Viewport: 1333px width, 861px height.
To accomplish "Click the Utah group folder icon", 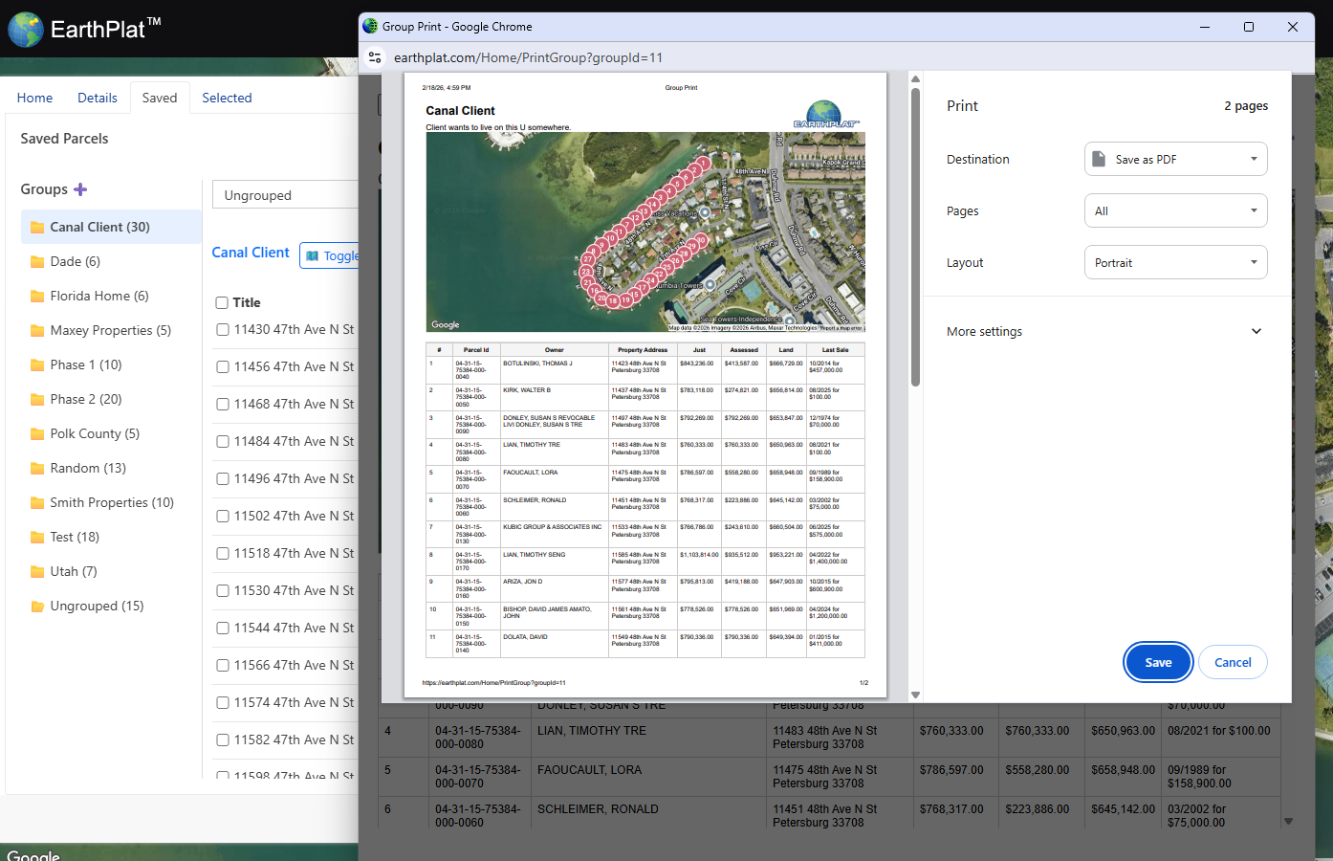I will [37, 572].
